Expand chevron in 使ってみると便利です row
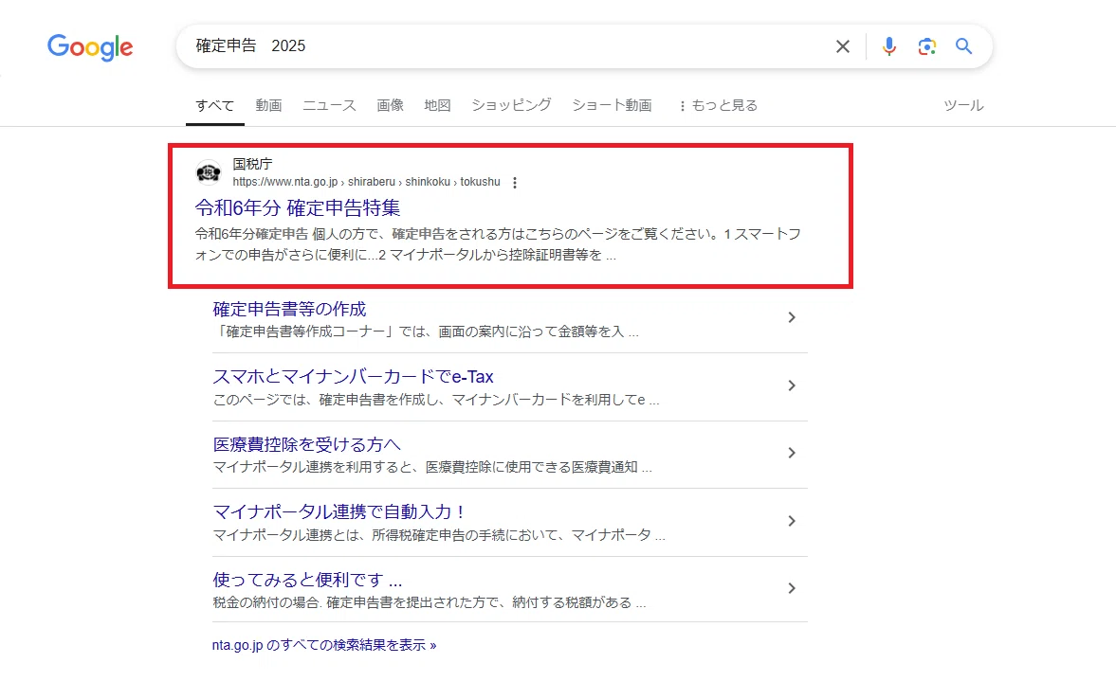 click(x=792, y=588)
